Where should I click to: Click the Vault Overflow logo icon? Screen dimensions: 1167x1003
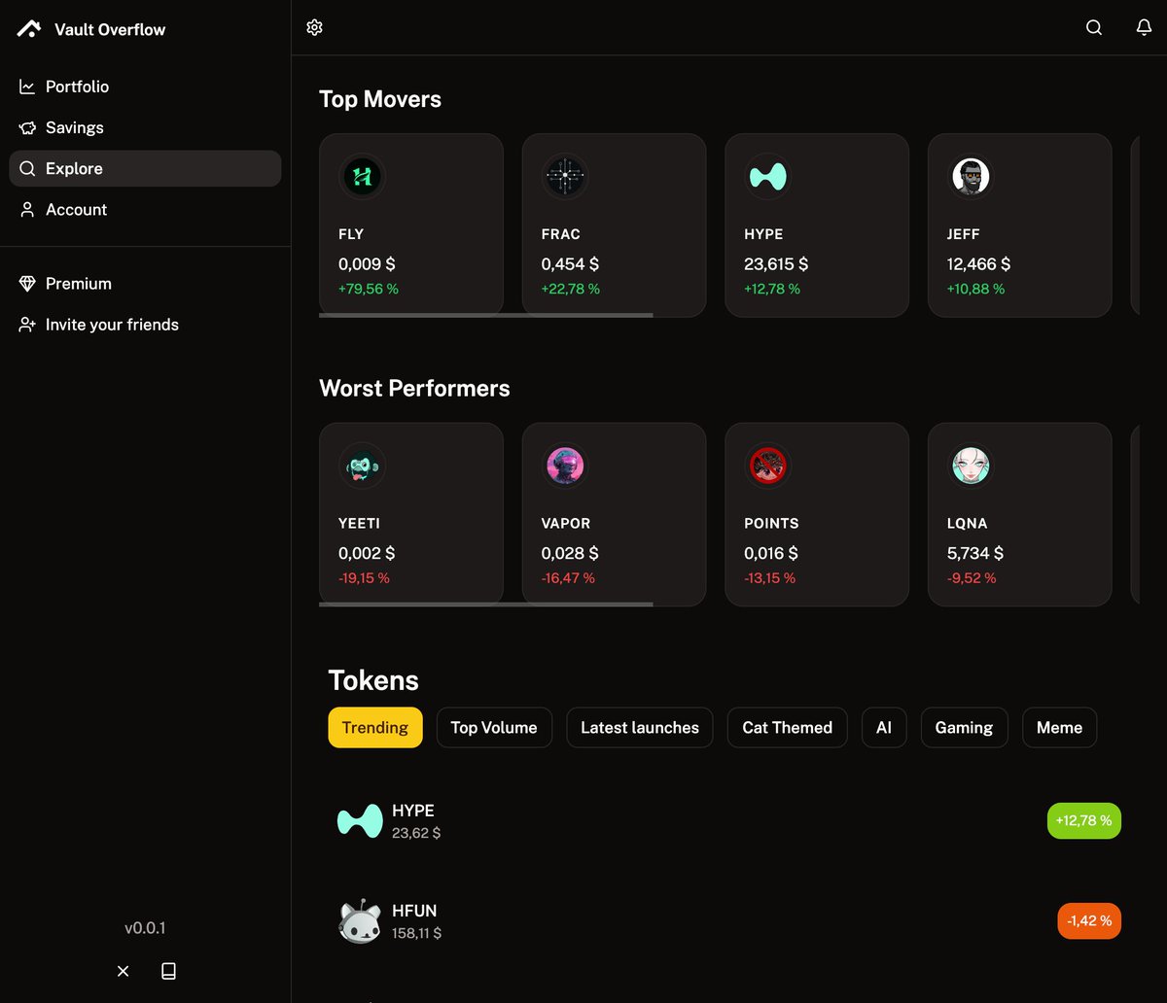pyautogui.click(x=29, y=29)
